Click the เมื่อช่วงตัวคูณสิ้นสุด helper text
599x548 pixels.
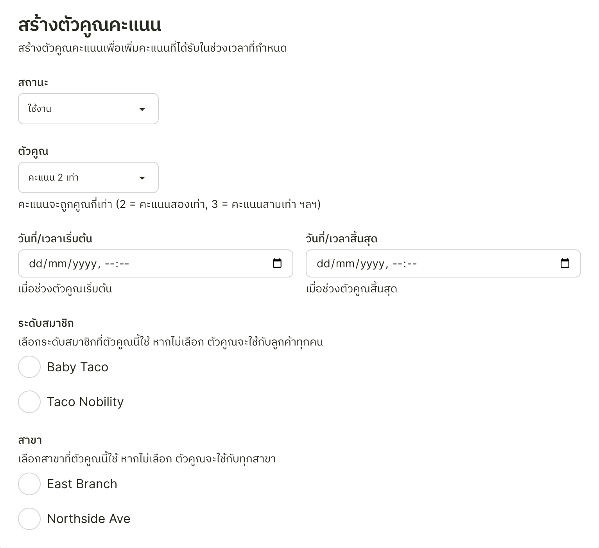352,289
